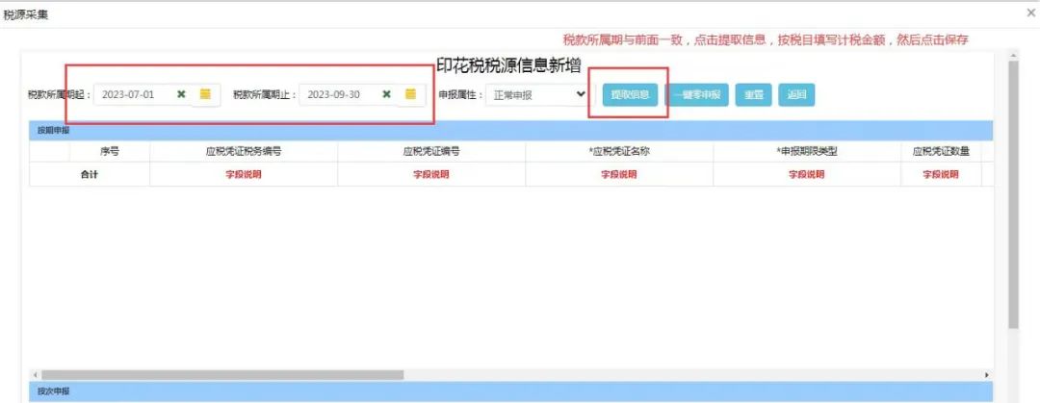The height and width of the screenshot is (403, 1040).
Task: Click the vertical scrollbar on the right
Action: point(1012,192)
